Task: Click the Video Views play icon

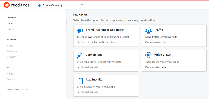Action: [x=148, y=55]
